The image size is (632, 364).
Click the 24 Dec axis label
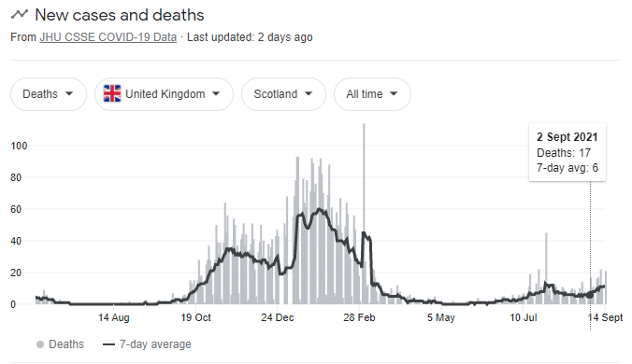pos(278,317)
